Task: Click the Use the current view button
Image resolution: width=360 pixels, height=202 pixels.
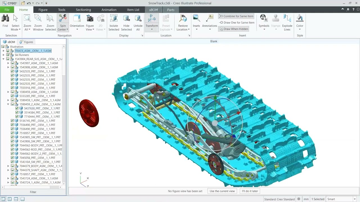Action: coord(222,191)
